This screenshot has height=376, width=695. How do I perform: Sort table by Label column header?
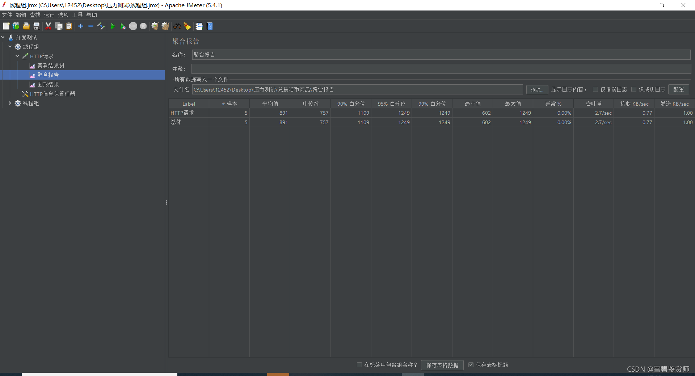189,104
